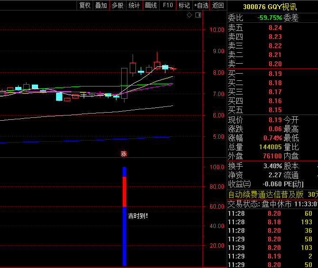Click the 最高 label
Viewport: 318px width, 268px height.
point(291,129)
